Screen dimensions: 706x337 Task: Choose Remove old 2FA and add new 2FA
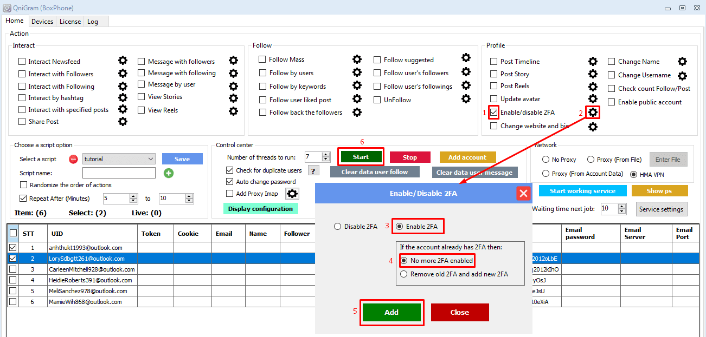click(403, 274)
